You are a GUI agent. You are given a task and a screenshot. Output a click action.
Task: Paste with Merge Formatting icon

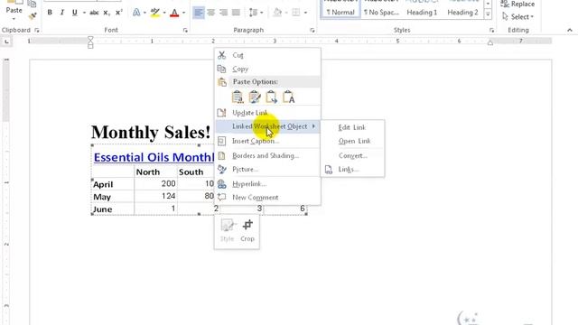coord(255,97)
